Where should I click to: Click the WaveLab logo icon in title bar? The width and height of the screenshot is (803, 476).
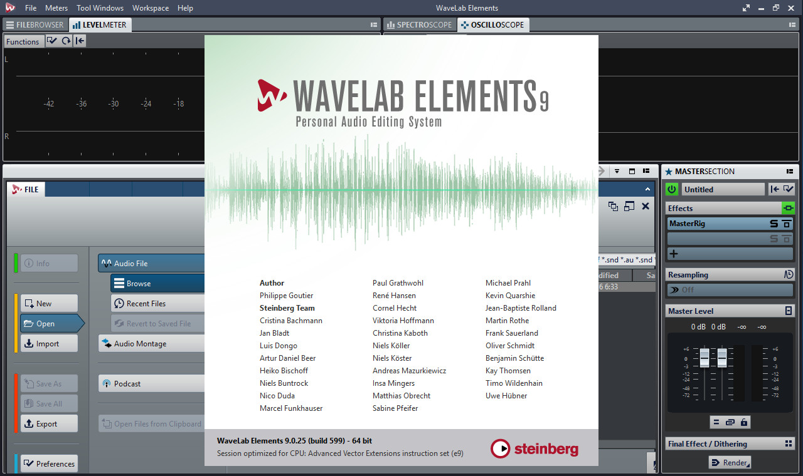click(10, 8)
